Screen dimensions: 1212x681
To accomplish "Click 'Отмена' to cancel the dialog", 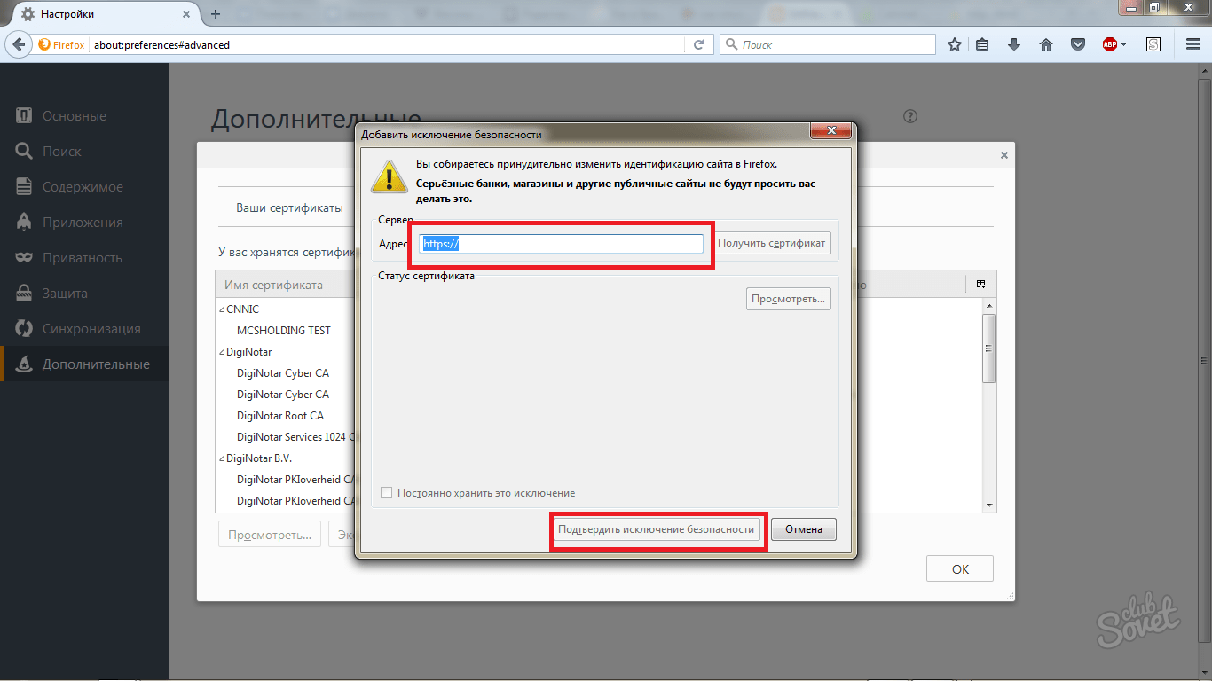I will click(803, 529).
